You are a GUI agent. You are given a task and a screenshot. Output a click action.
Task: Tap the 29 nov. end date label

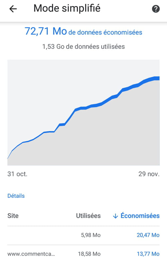pyautogui.click(x=149, y=174)
